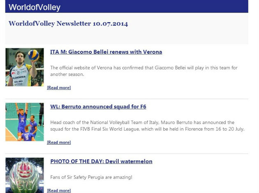Click the Verona confirmation summary paragraph
259x193 pixels.
143,71
